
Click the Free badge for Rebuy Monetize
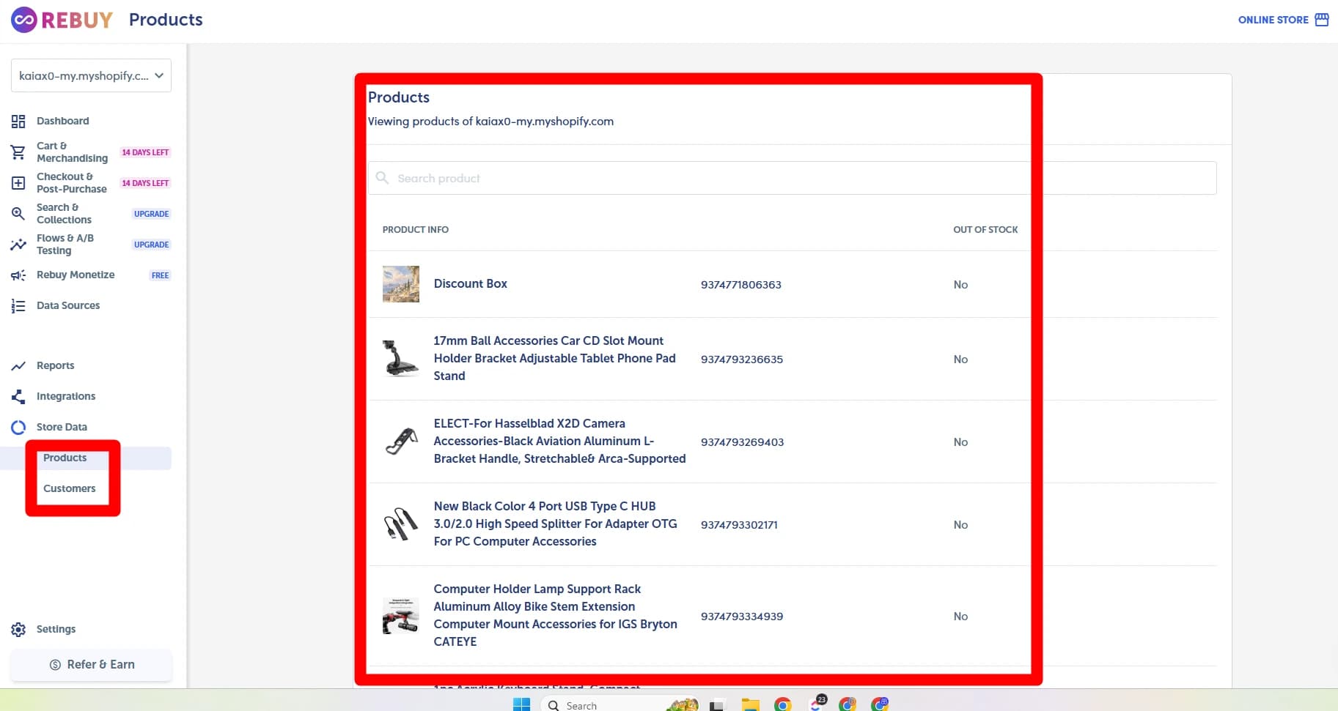pyautogui.click(x=160, y=275)
